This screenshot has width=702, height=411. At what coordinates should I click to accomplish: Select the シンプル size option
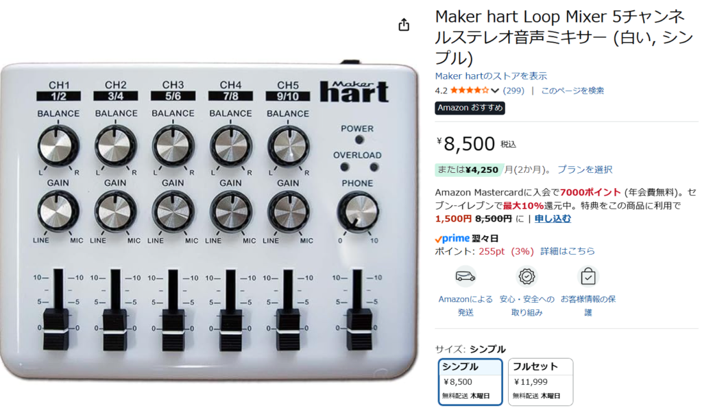click(470, 381)
